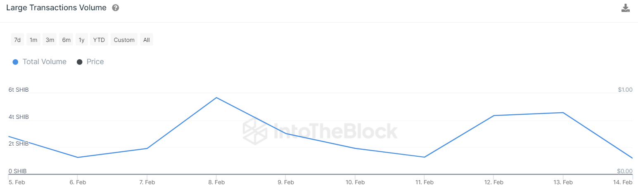Select the 1y time range
Screen dimensions: 638x190
pos(82,40)
